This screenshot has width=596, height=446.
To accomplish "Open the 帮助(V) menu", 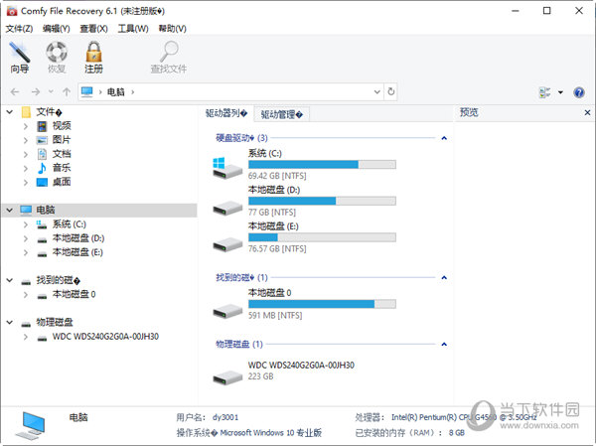I will (x=172, y=29).
